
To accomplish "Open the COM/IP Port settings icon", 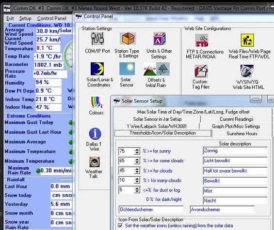I will tap(97, 39).
